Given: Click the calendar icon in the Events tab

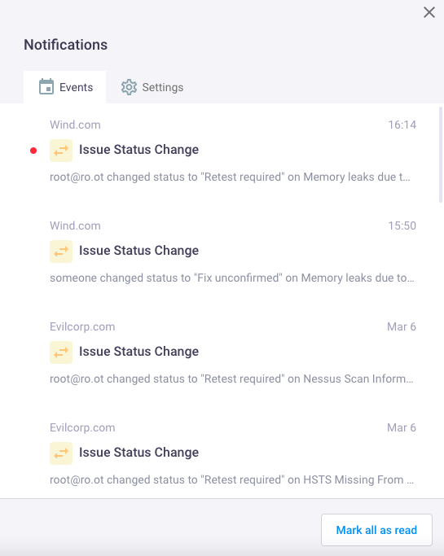Looking at the screenshot, I should (x=46, y=87).
